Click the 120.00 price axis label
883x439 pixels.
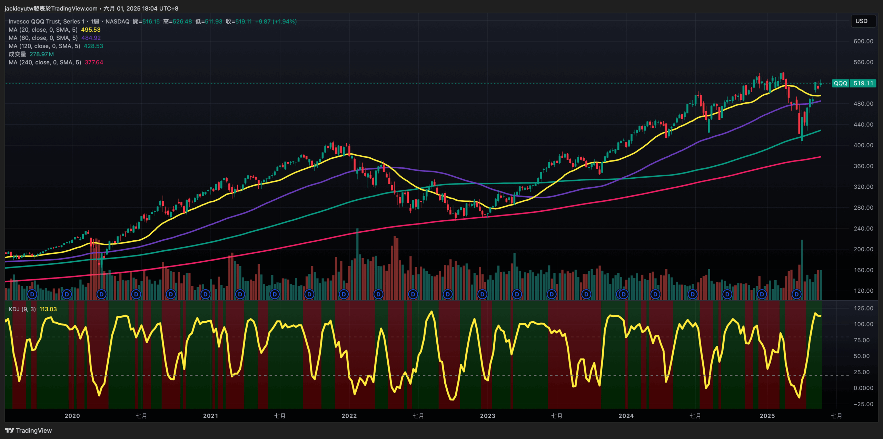863,291
